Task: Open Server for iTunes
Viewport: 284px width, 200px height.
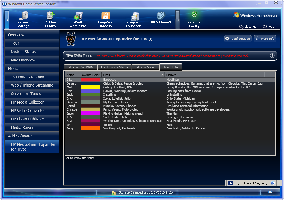Action: pyautogui.click(x=32, y=94)
